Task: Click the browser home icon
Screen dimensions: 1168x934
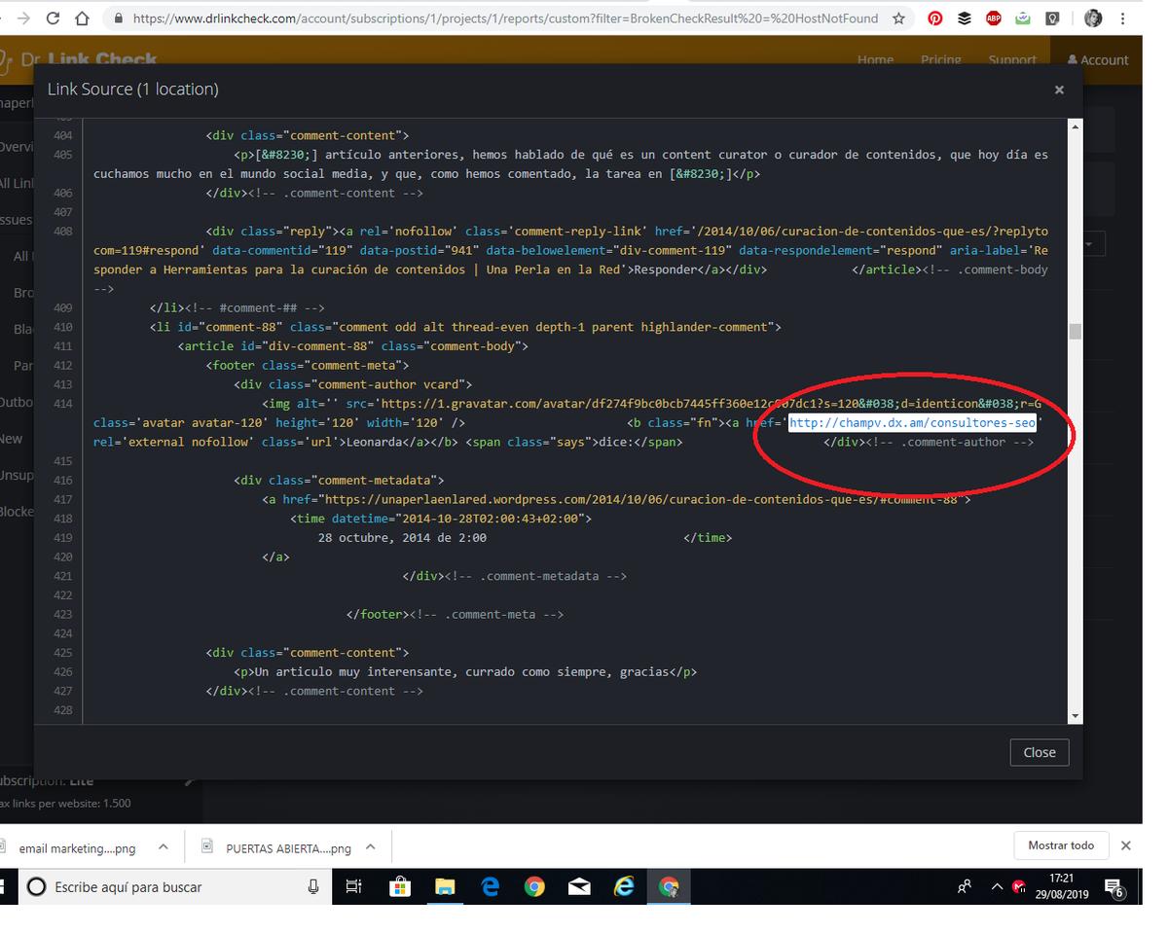Action: (83, 18)
